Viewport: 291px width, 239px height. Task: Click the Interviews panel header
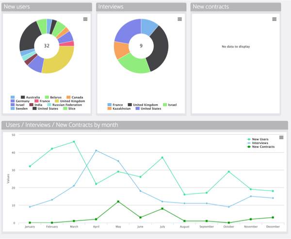141,7
